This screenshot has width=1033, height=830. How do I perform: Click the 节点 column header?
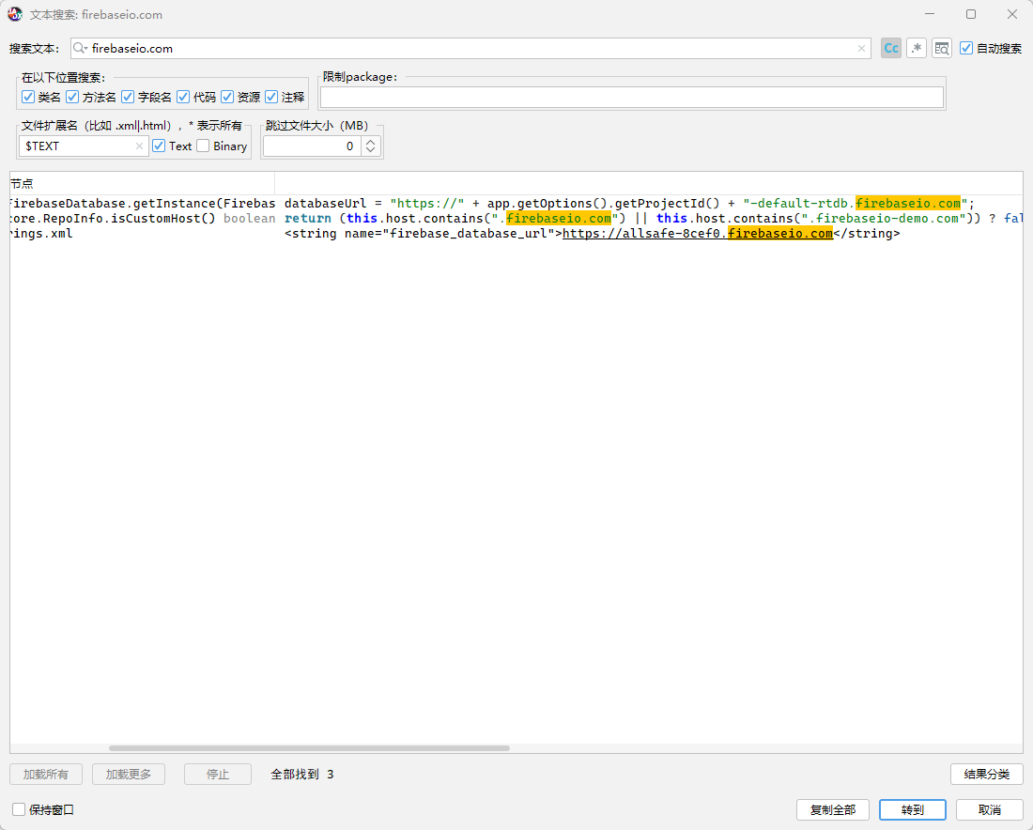pos(143,184)
